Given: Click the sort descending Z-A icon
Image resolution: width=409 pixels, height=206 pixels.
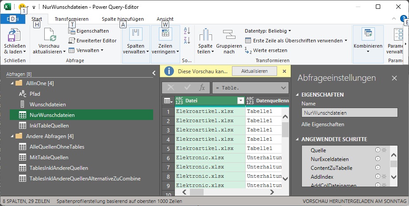Looking at the screenshot, I should [x=187, y=40].
